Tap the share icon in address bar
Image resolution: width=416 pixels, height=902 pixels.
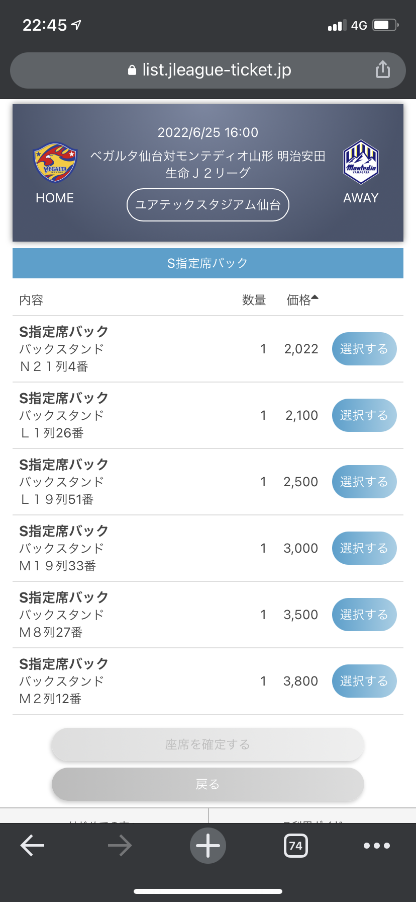383,69
